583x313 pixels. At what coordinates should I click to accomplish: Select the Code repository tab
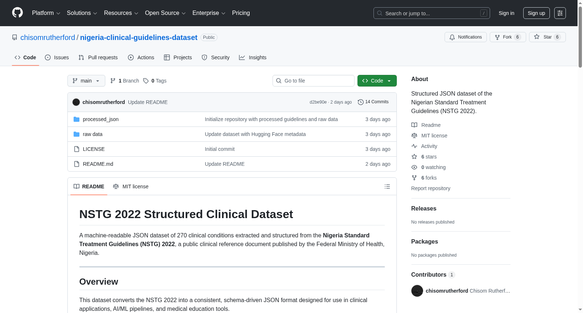(26, 57)
